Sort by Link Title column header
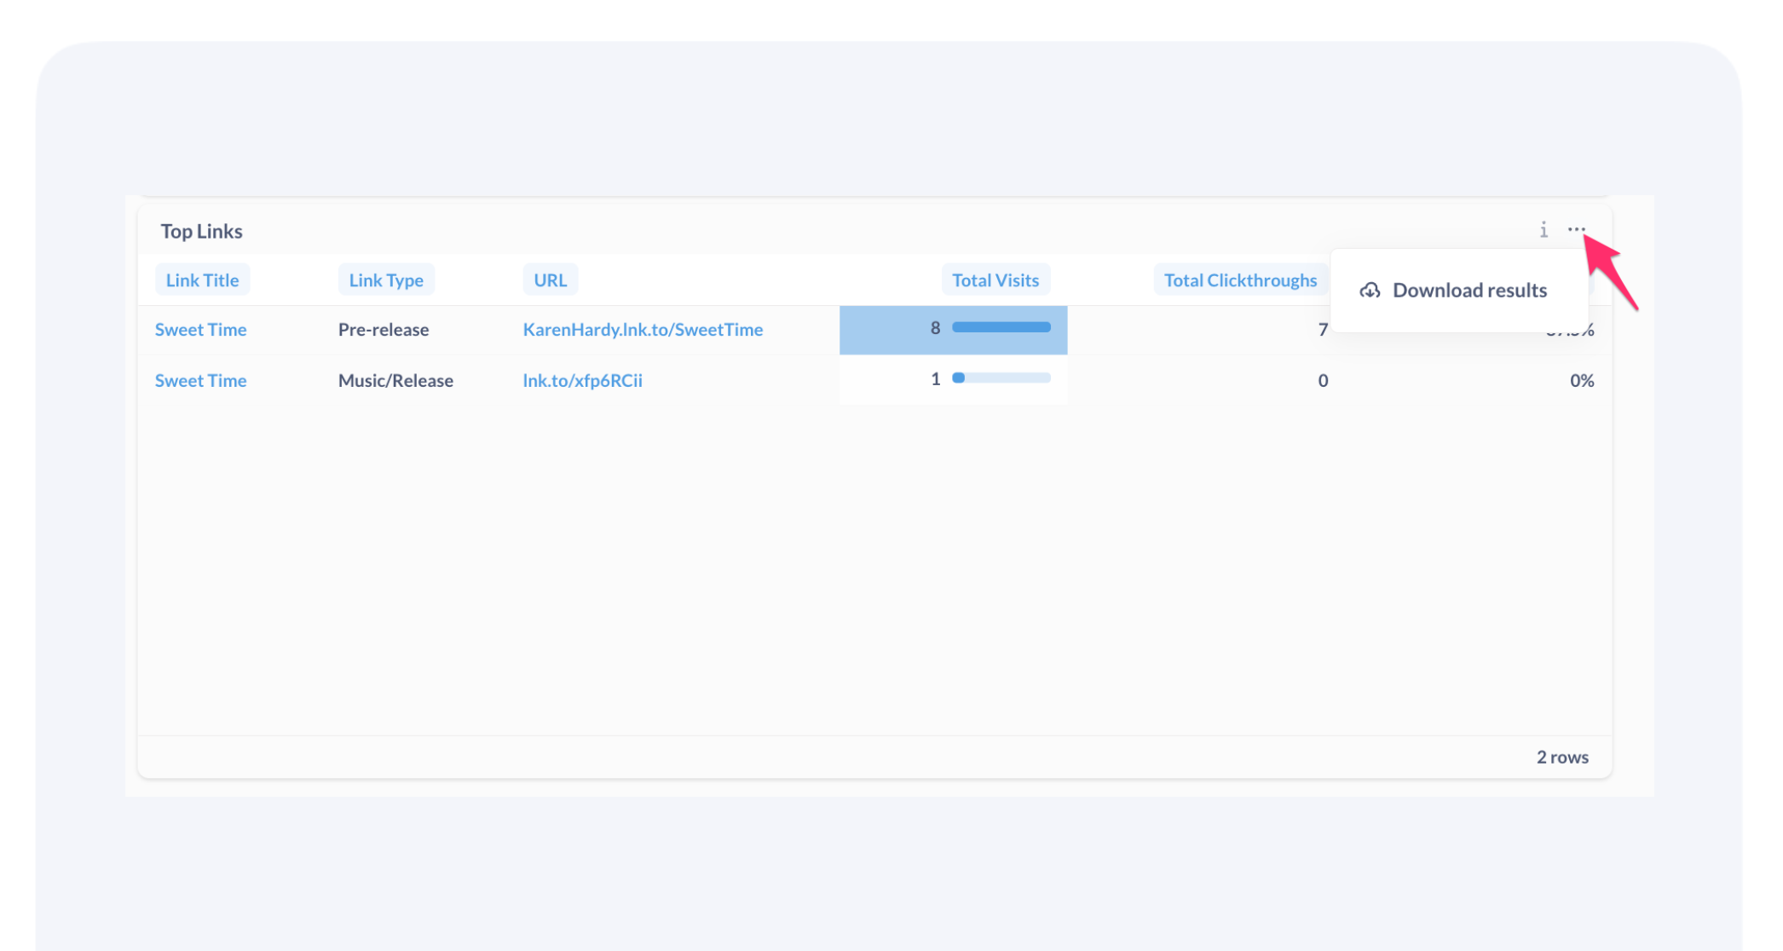The image size is (1783, 951). (202, 280)
